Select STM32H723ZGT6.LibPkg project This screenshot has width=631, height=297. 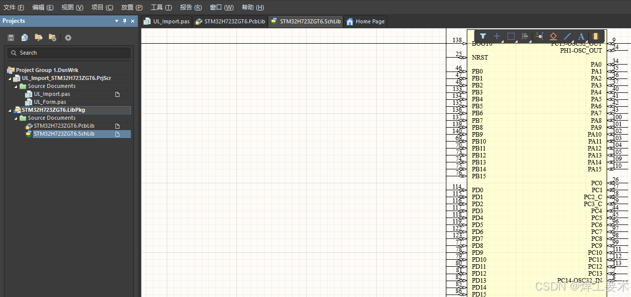pos(53,110)
